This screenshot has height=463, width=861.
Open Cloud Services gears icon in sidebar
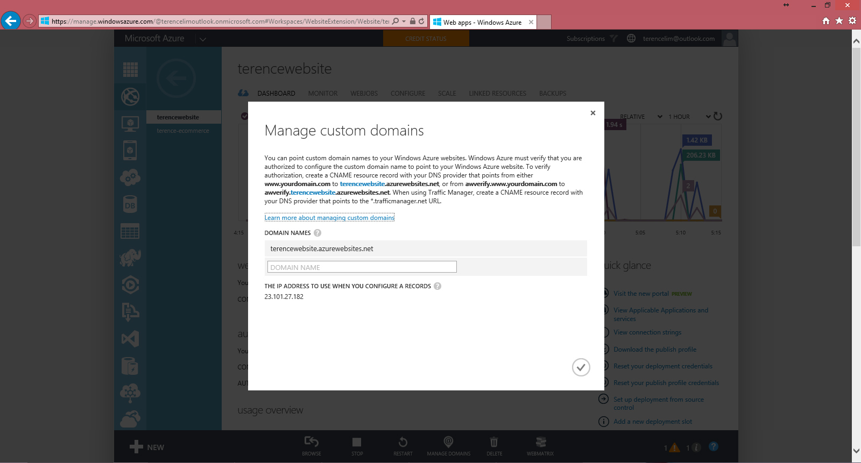(130, 177)
